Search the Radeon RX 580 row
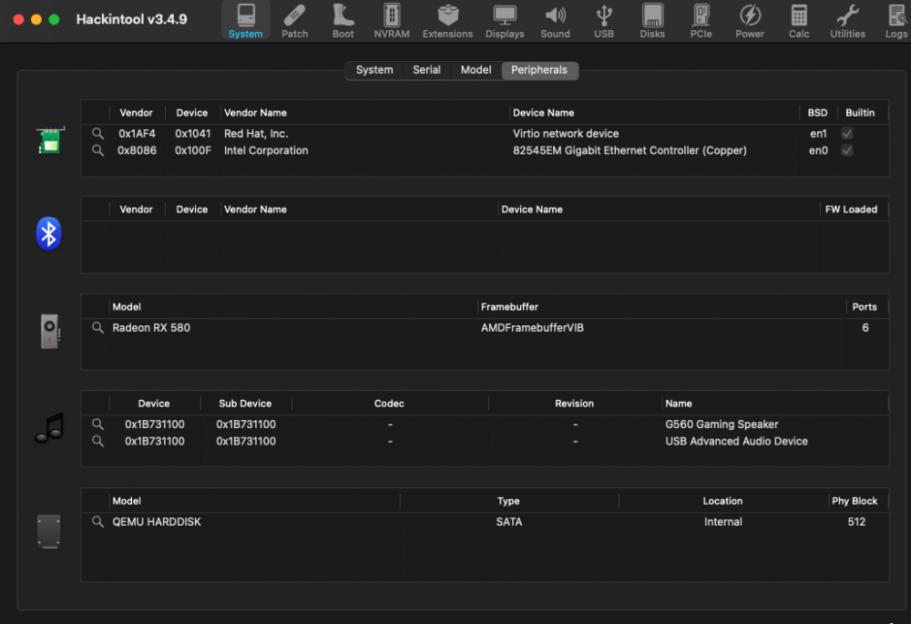The image size is (911, 624). coord(97,328)
